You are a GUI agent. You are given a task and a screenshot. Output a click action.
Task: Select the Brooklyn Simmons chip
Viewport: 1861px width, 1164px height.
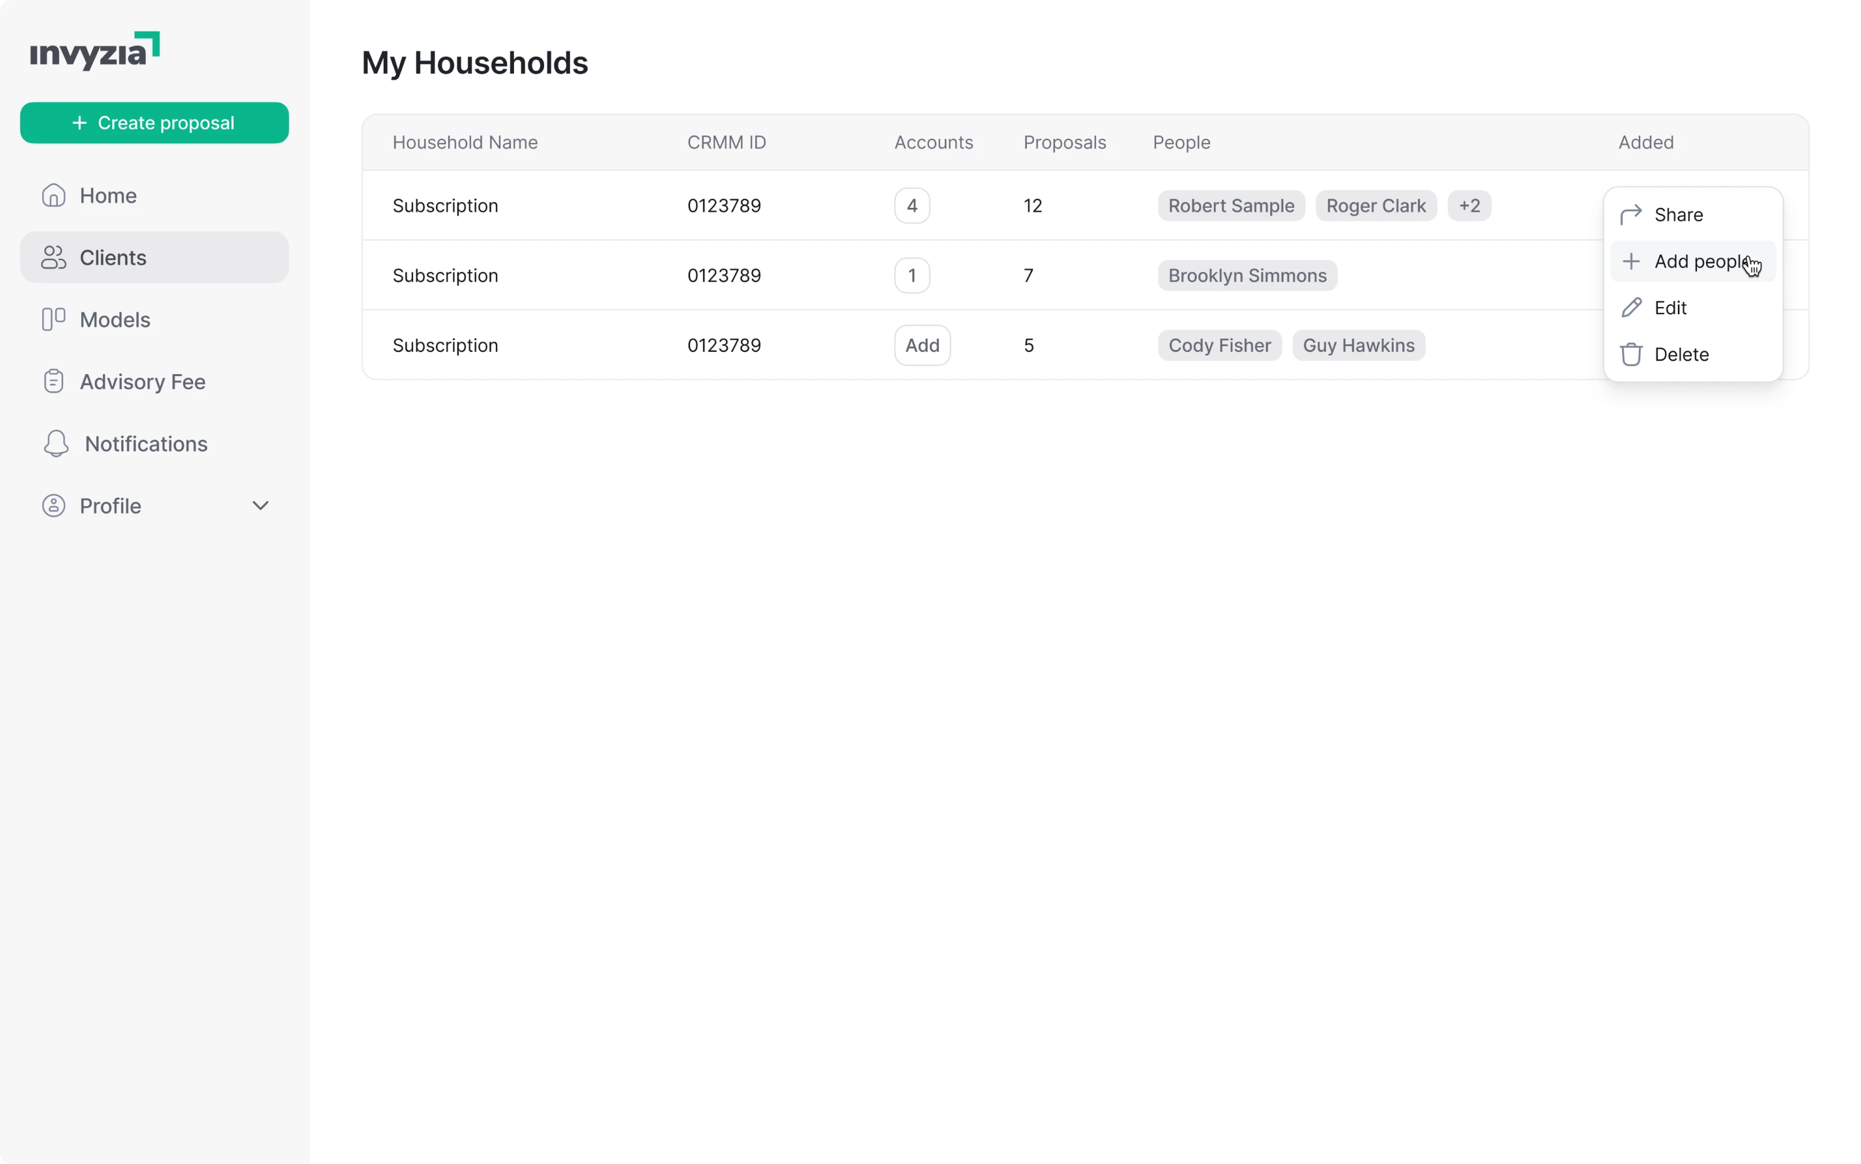[x=1246, y=275]
